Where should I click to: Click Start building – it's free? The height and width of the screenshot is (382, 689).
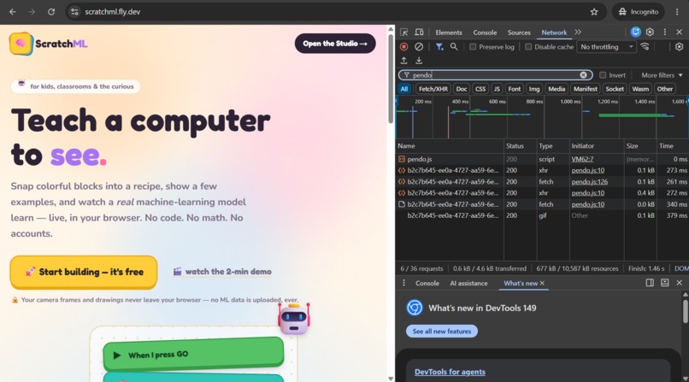tap(84, 272)
